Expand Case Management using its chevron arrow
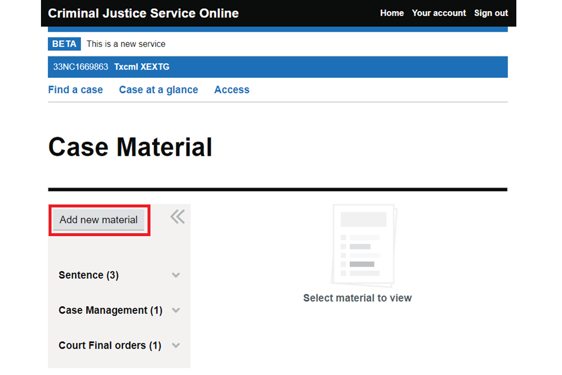 click(x=176, y=311)
